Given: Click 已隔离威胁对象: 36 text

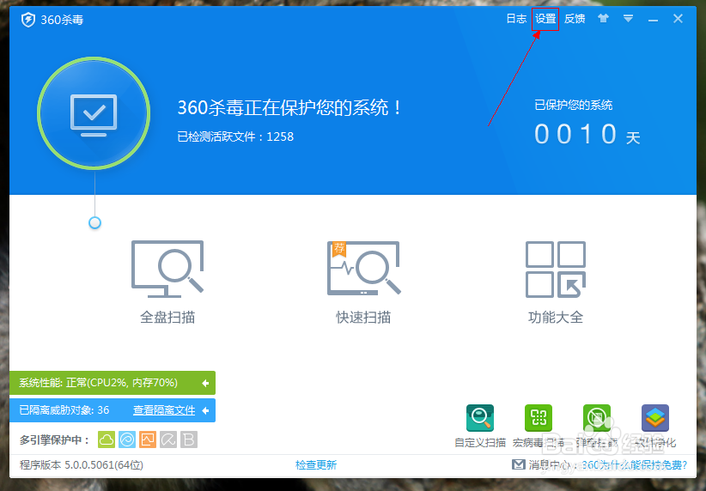Looking at the screenshot, I should [64, 410].
